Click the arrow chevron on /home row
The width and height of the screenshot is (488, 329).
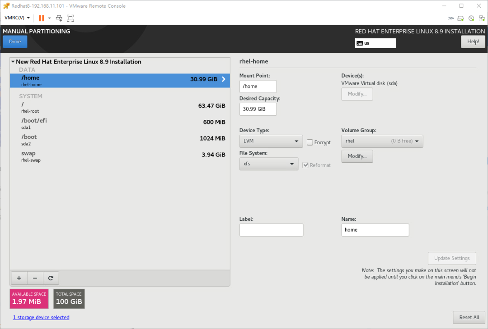tap(224, 79)
